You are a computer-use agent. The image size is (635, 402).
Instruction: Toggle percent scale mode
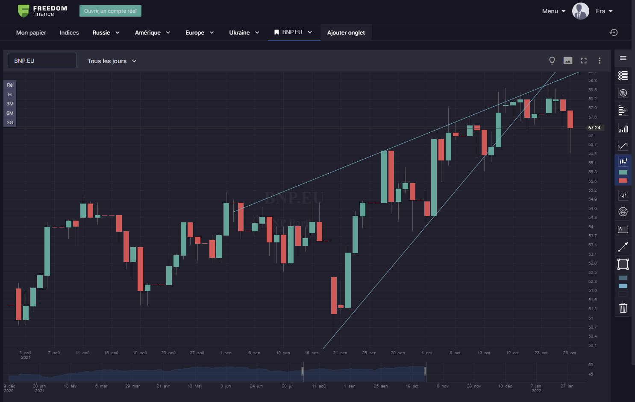(x=623, y=93)
